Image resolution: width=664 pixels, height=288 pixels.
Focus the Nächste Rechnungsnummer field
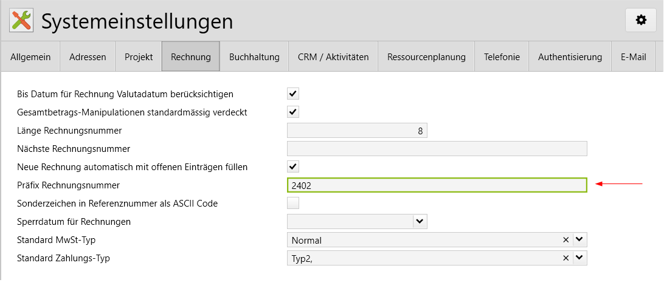point(436,148)
